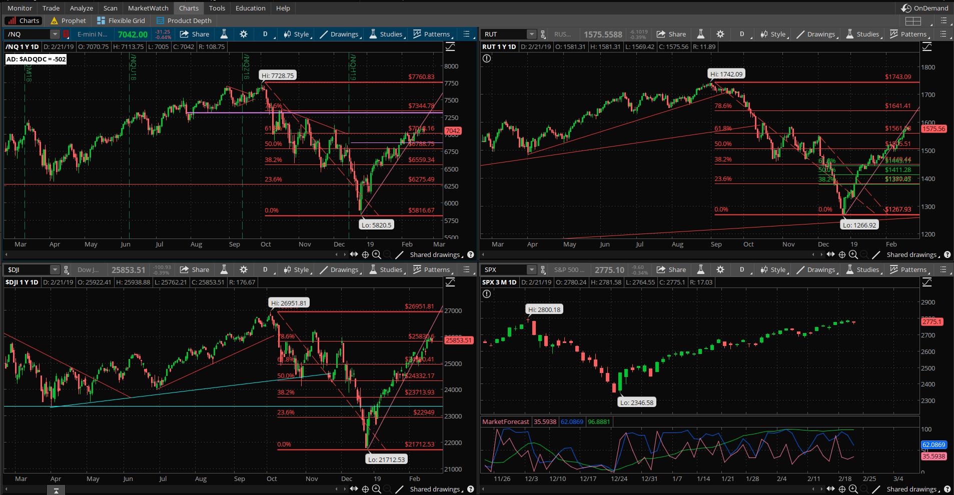This screenshot has width=954, height=495.
Task: Click the AD: $ADQDC = -502 label
Action: (x=36, y=59)
